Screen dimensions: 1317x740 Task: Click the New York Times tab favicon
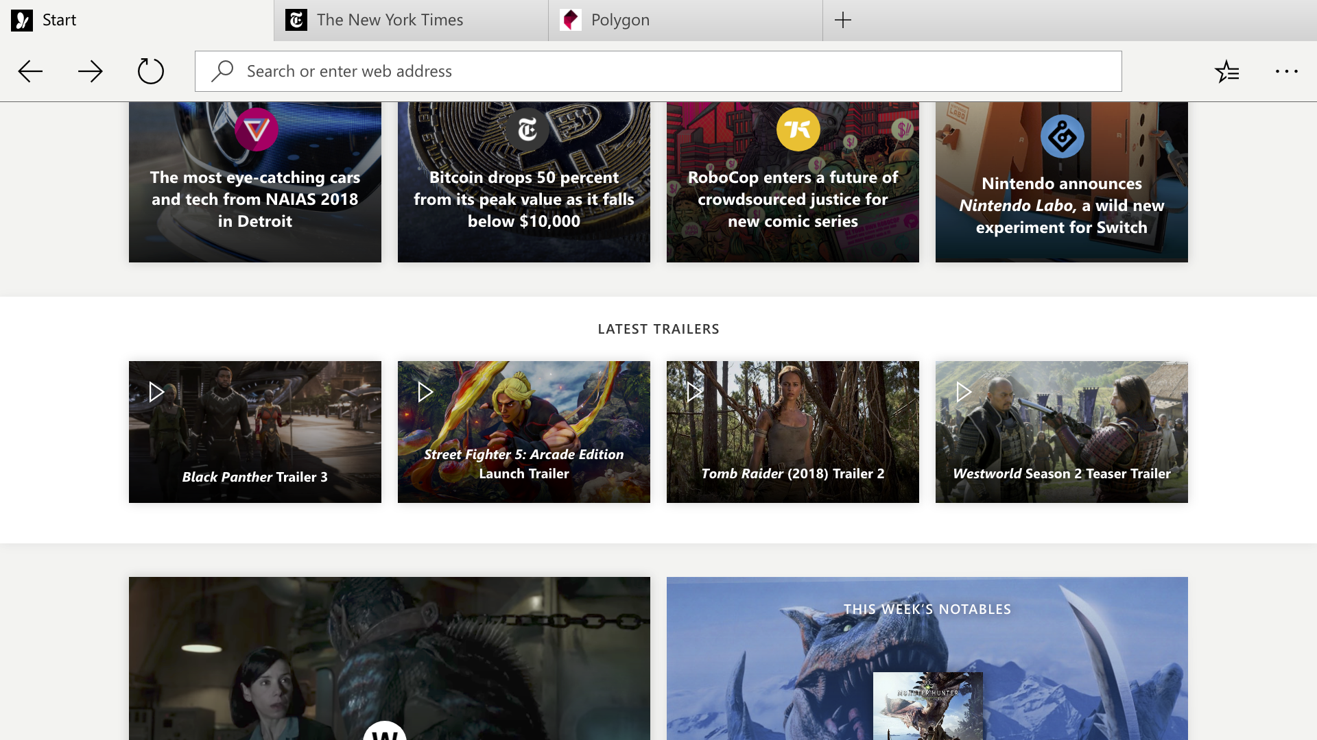(296, 20)
